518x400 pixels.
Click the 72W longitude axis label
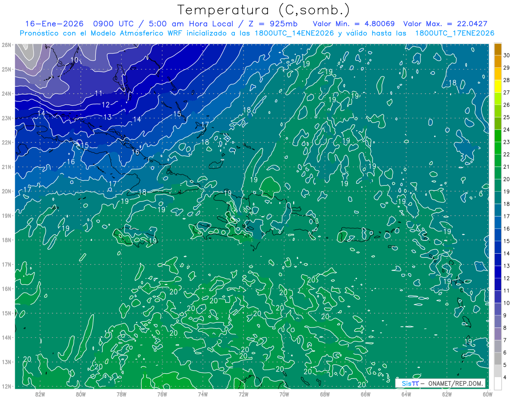[x=243, y=394]
